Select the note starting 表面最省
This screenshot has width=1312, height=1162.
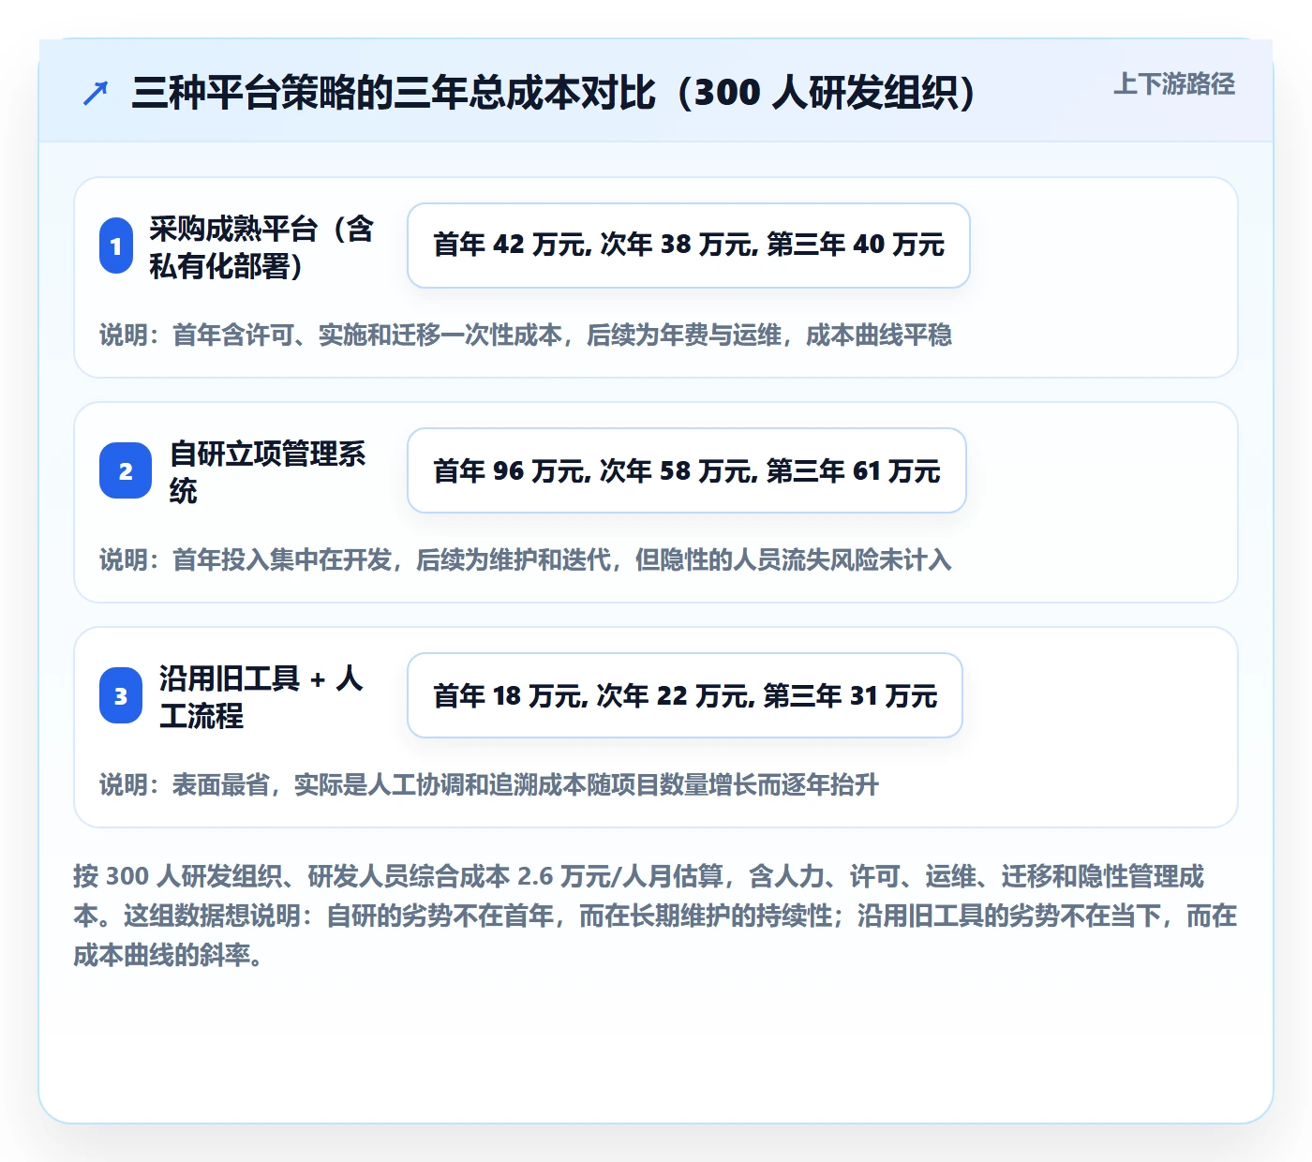[489, 784]
